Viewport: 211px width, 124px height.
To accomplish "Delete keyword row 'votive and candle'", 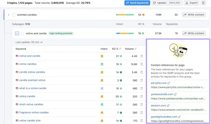I will coord(142,56).
